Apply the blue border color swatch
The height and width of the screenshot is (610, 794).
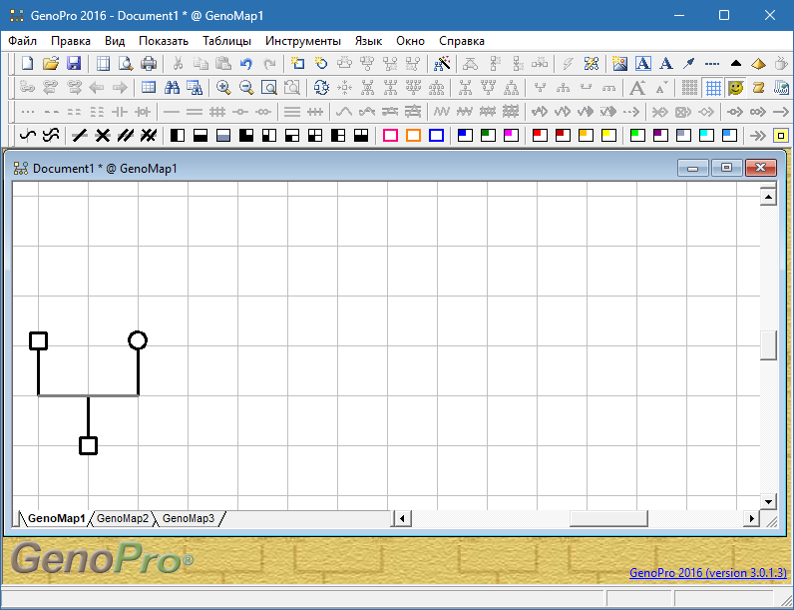pos(436,135)
